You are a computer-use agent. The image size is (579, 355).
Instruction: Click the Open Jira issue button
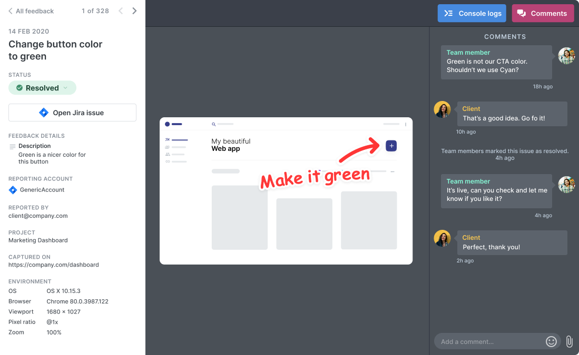pyautogui.click(x=72, y=113)
